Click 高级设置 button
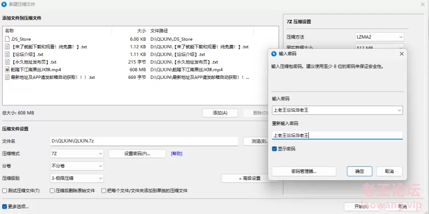The height and width of the screenshot is (214, 429). coord(249,179)
